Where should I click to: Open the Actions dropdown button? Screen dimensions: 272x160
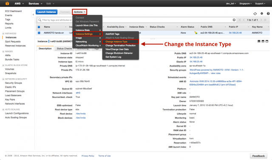[79, 12]
